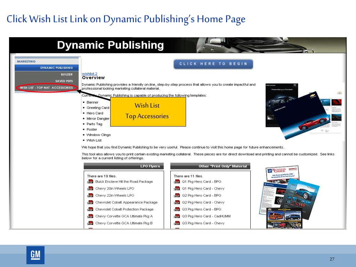Click the LPO Flyers section header

pyautogui.click(x=124, y=166)
